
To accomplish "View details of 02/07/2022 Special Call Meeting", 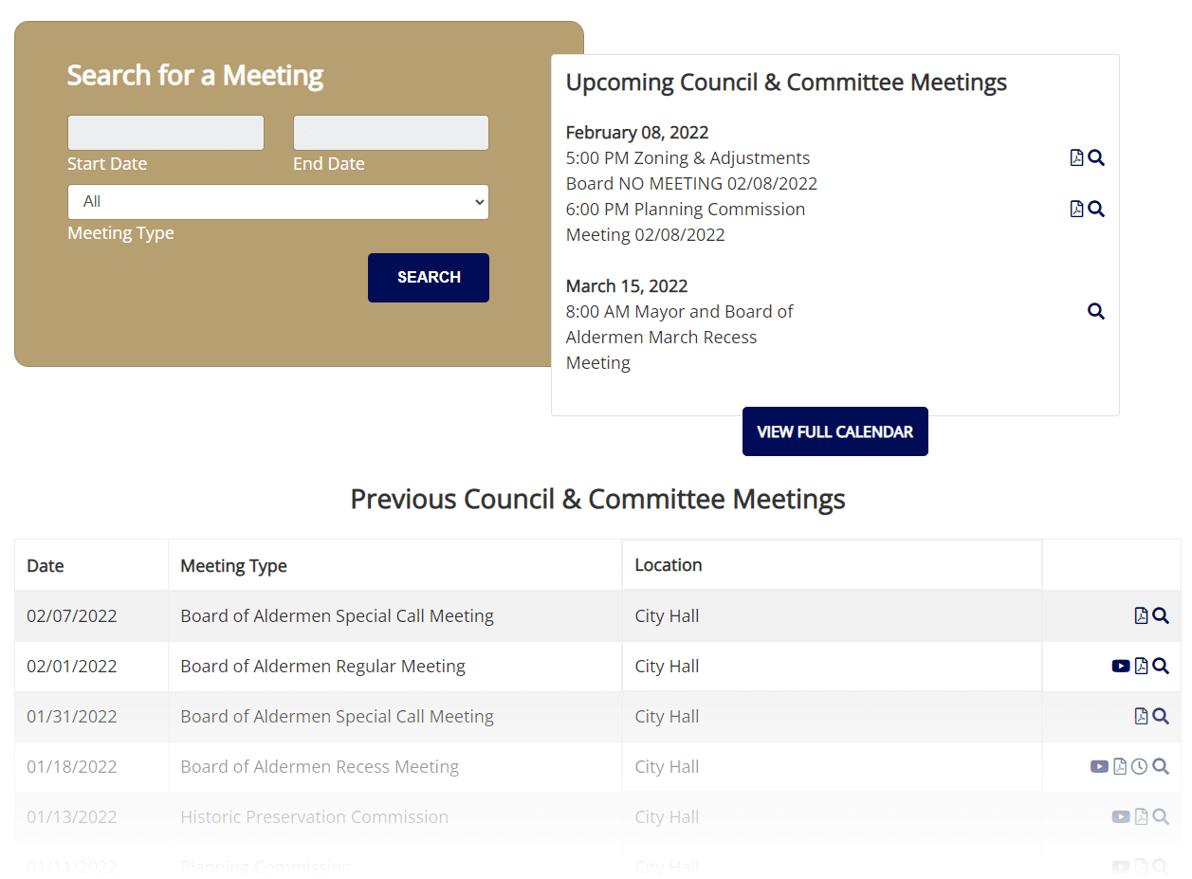I will (1161, 616).
